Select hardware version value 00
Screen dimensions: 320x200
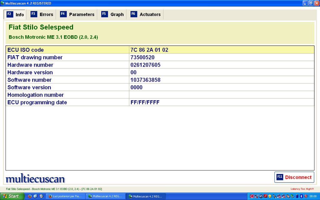133,72
